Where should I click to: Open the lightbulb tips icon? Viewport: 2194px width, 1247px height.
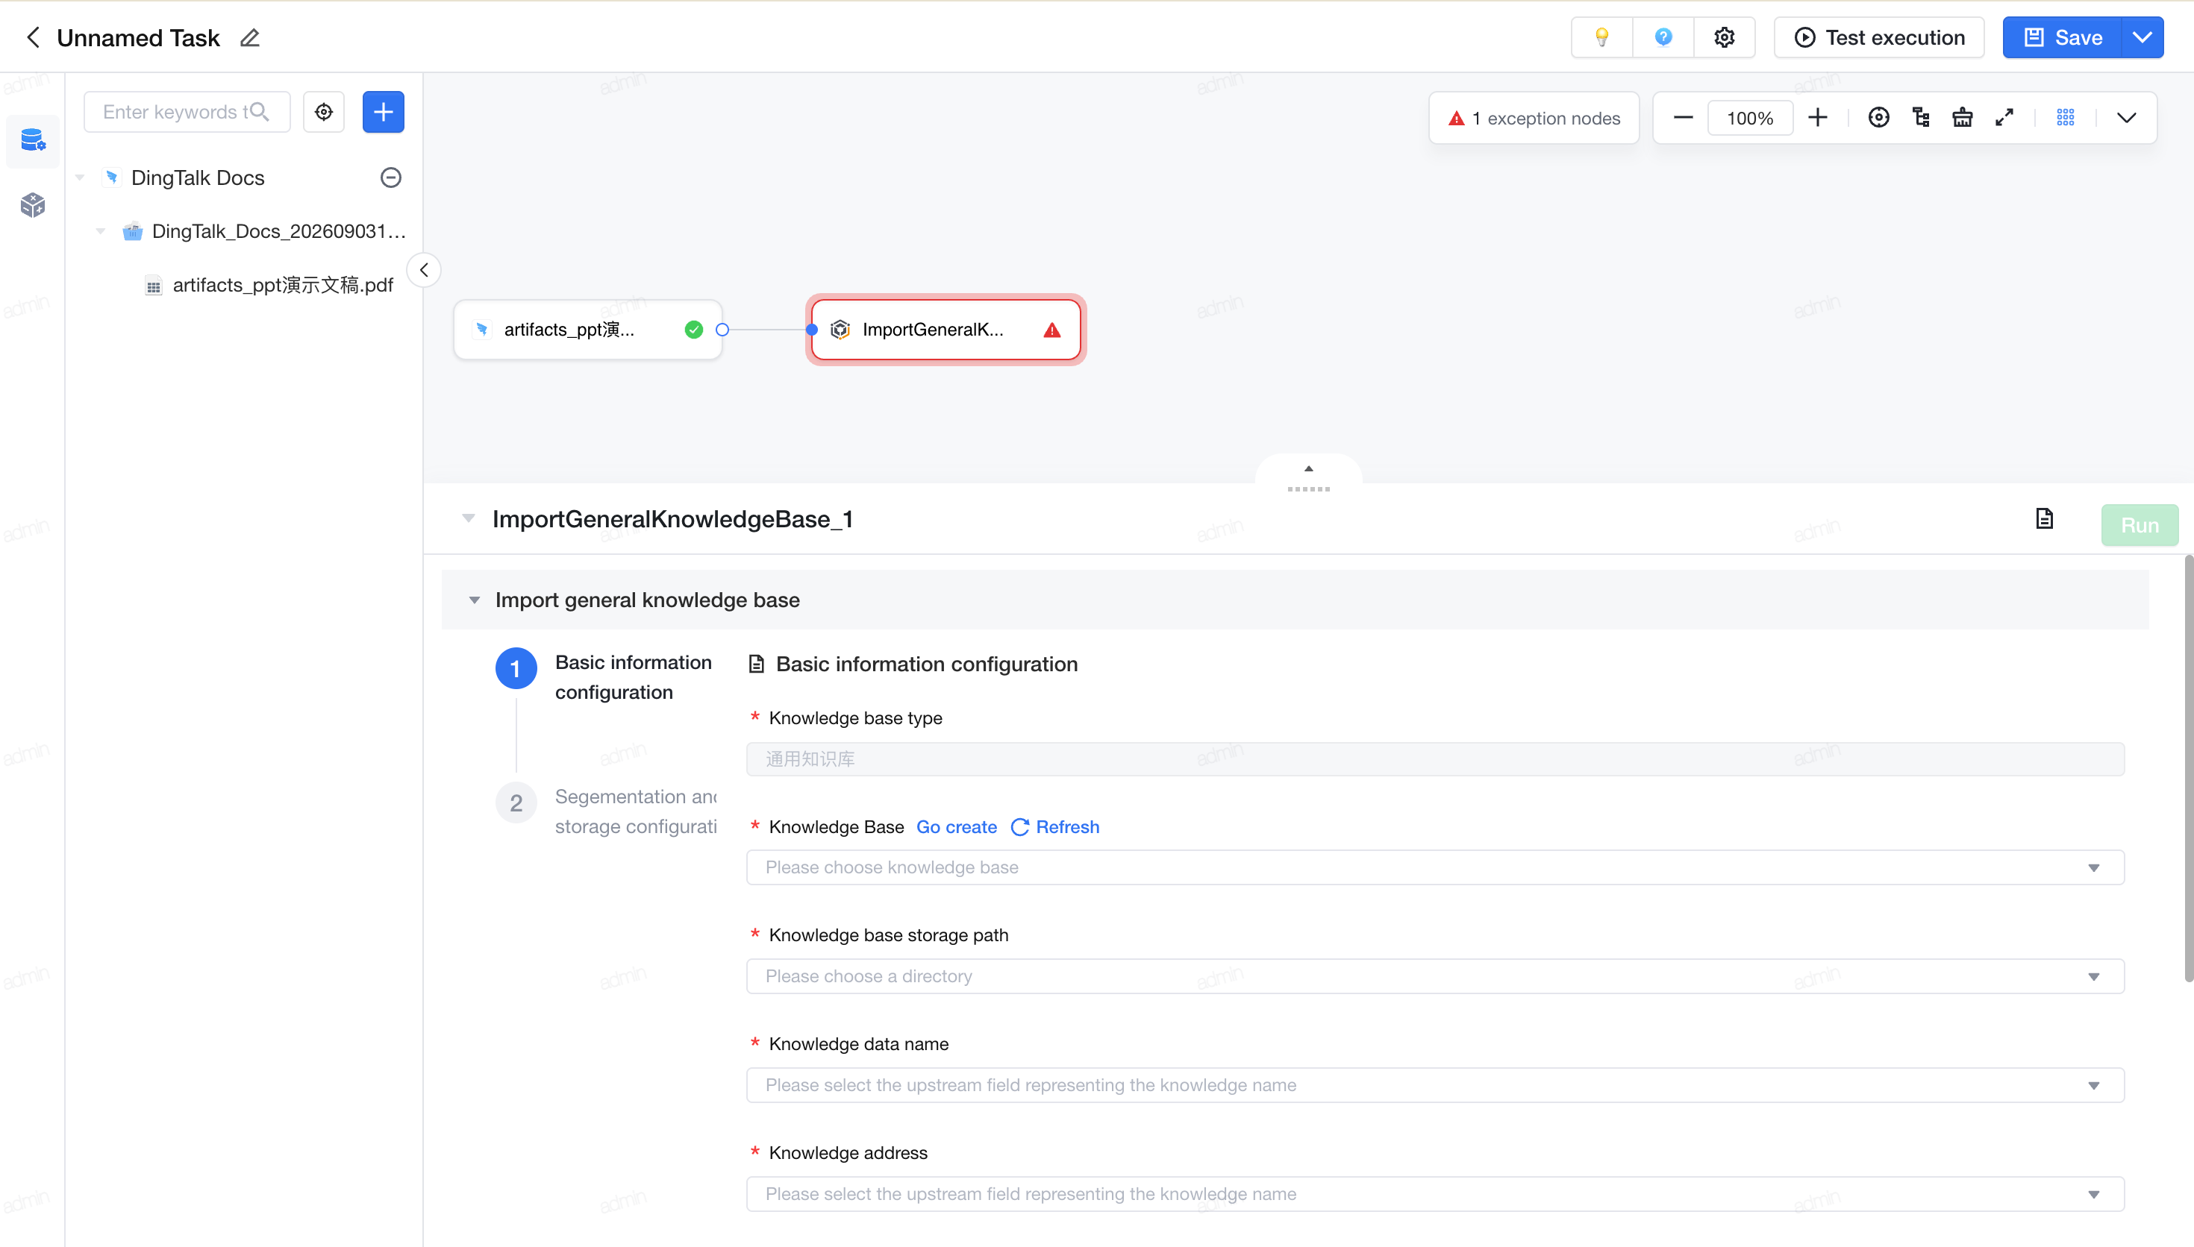click(1601, 38)
